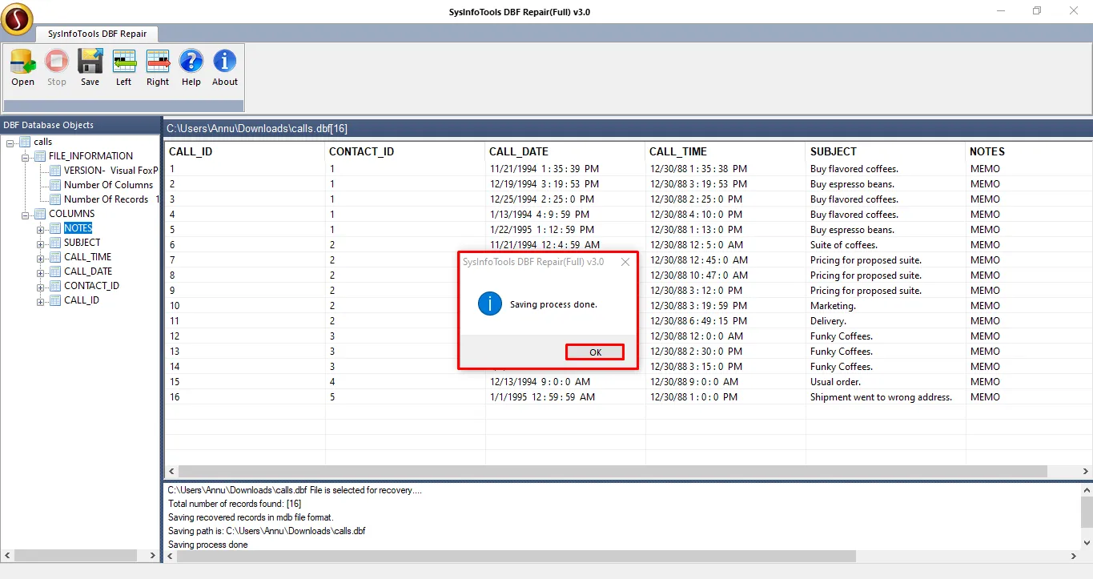Click the CALL_DATE column header
Viewport: 1093px width, 579px height.
(x=519, y=151)
